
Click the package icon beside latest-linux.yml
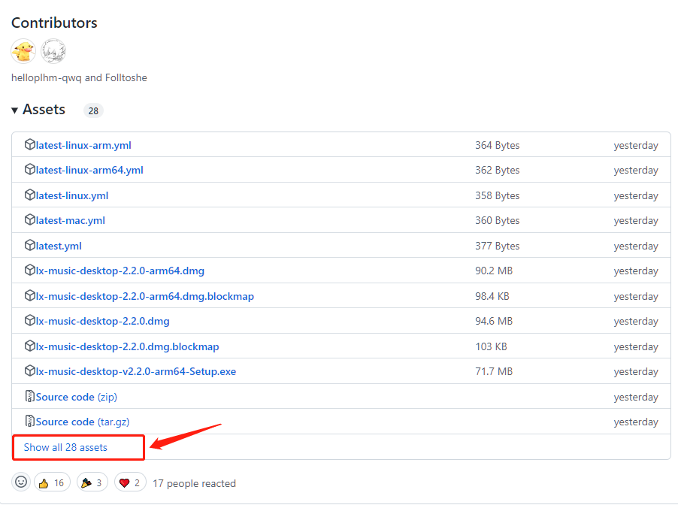click(x=30, y=195)
